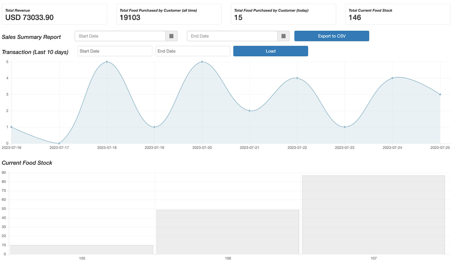
Task: Select the 2023-07-18 peak data point
Action: click(107, 62)
